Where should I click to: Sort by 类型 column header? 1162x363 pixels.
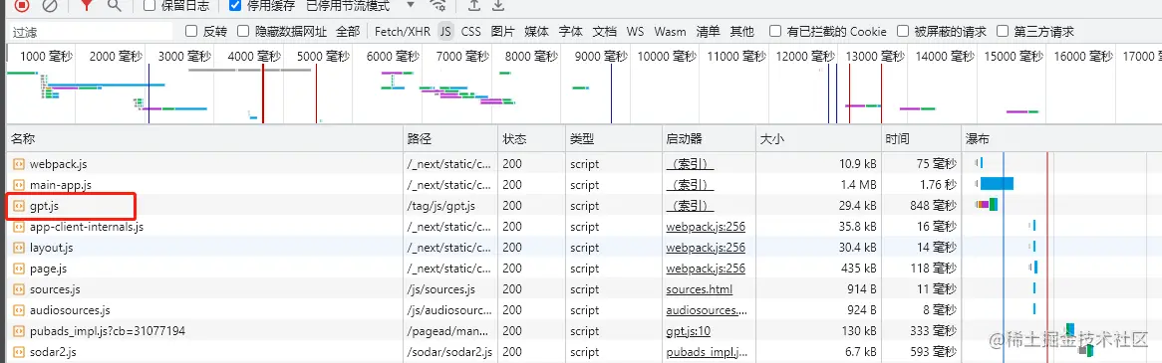(x=613, y=139)
